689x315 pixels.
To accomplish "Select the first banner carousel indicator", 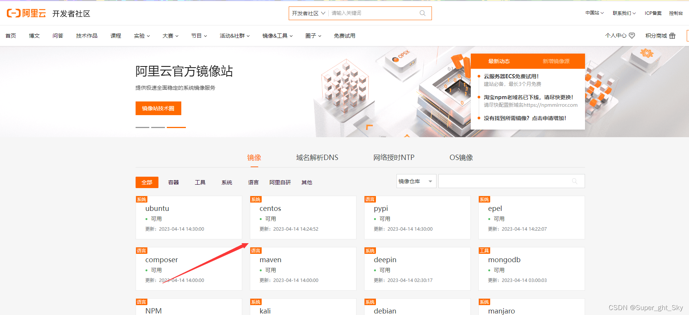I will [x=142, y=127].
